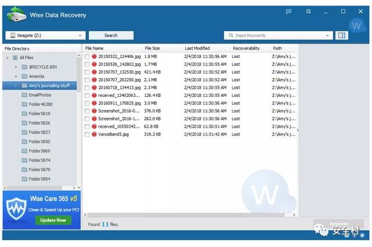Check the box for 20150526_142802.jpg

(87, 64)
